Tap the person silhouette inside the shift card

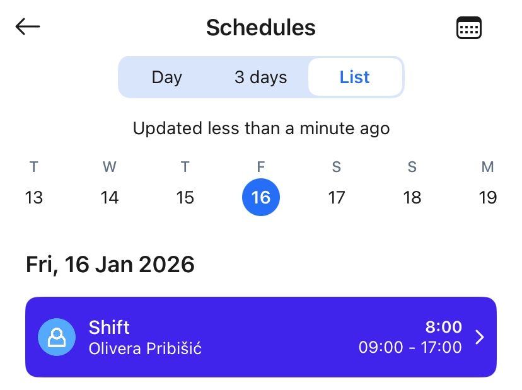tap(57, 337)
